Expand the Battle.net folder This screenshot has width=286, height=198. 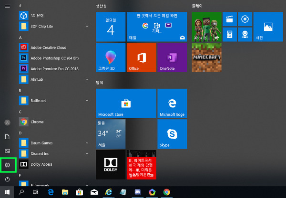pyautogui.click(x=87, y=101)
